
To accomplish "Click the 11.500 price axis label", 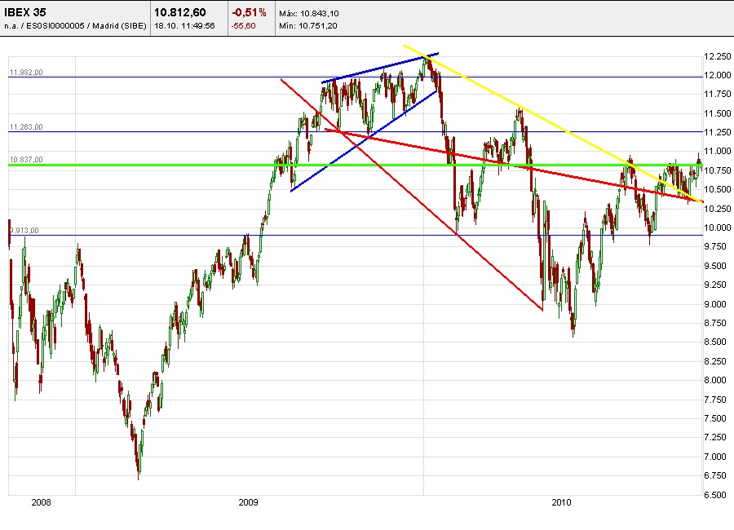I will click(x=717, y=113).
